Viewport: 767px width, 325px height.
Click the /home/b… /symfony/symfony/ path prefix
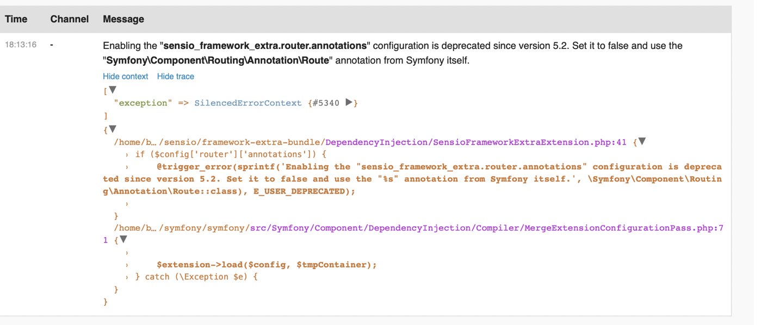(x=182, y=228)
